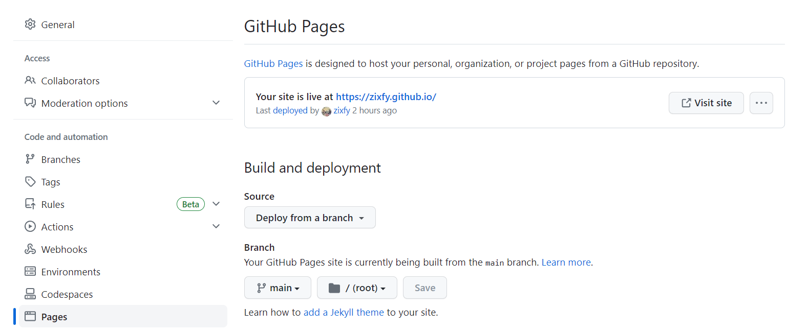787x332 pixels.
Task: Click the Branch section label
Action: tap(259, 247)
